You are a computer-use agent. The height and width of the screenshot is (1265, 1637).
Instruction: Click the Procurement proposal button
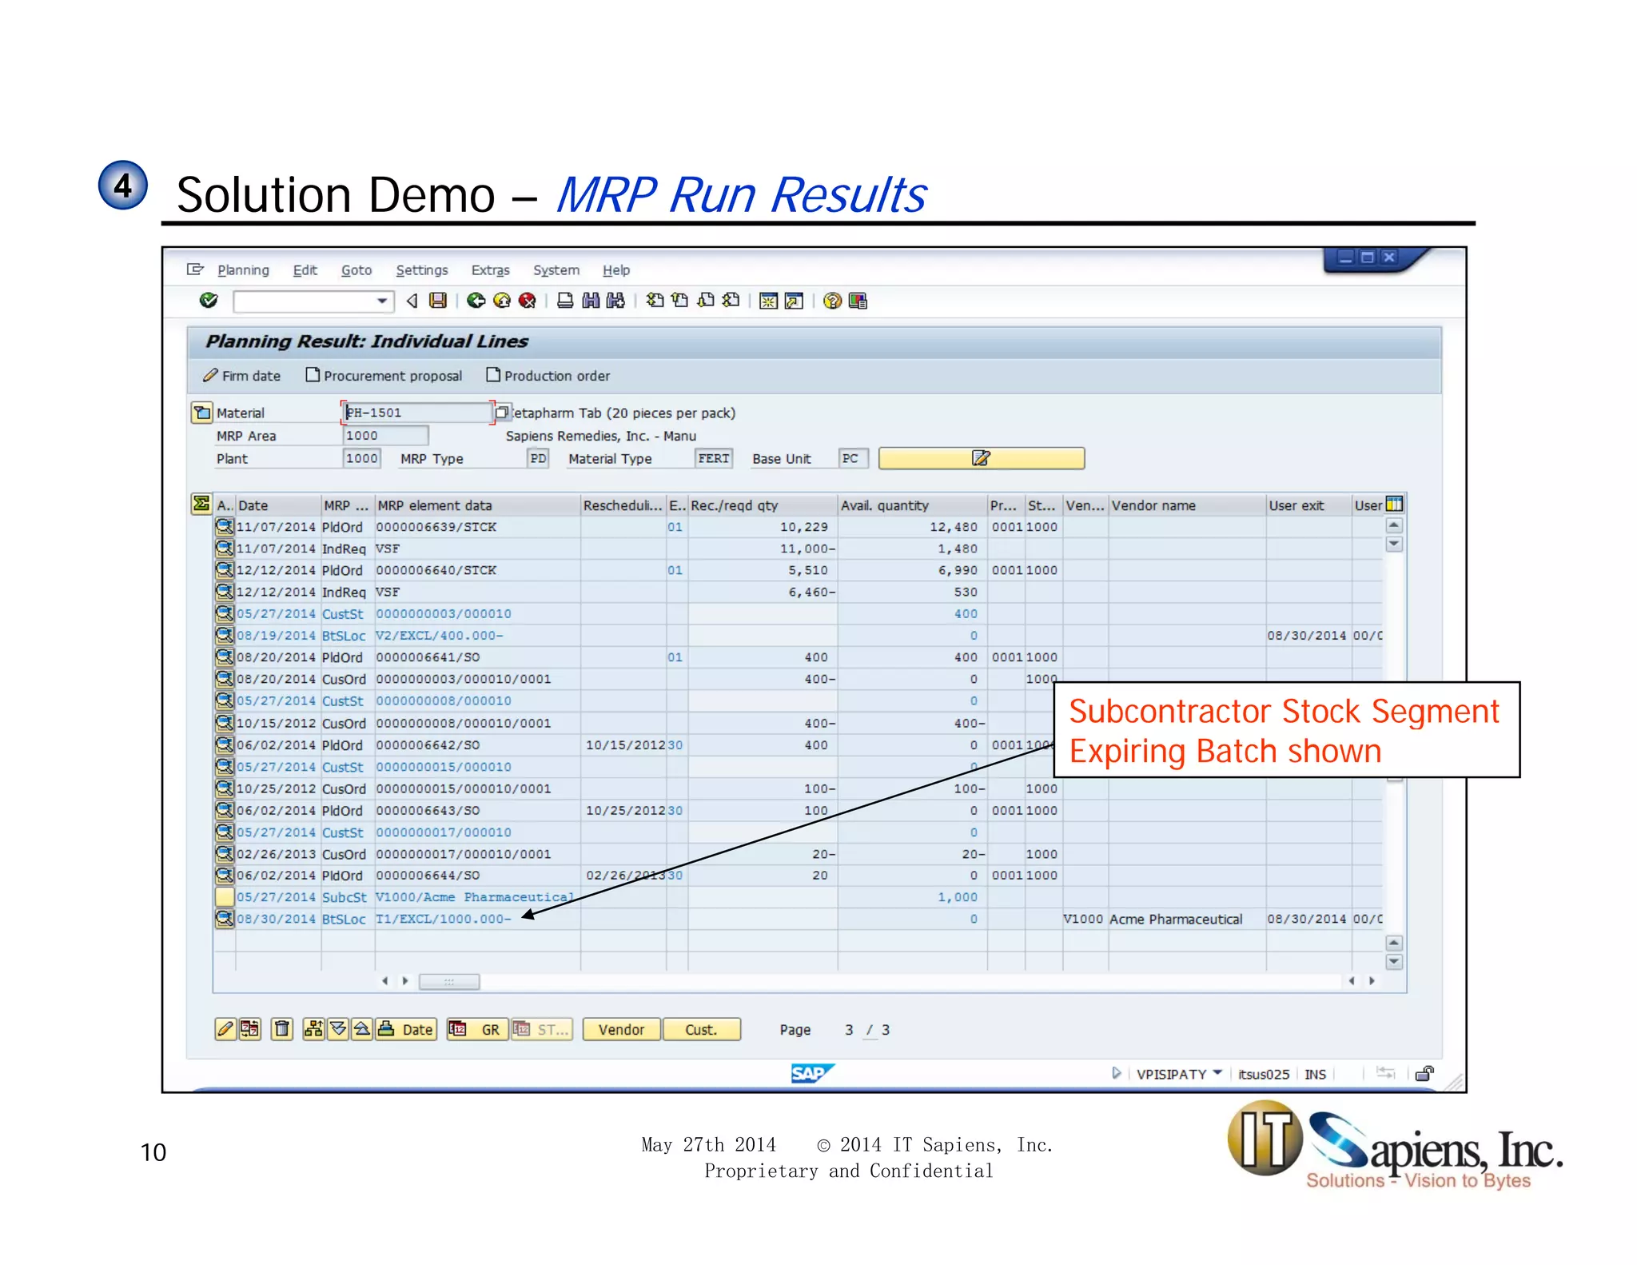point(384,376)
